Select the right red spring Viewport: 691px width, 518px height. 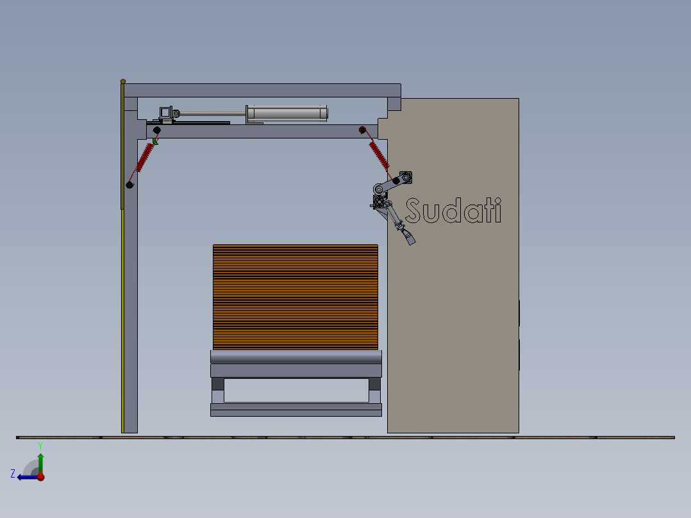[x=379, y=155]
